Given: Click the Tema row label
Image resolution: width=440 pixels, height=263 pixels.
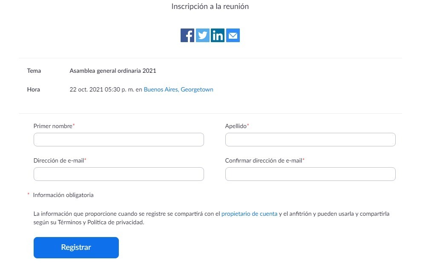Looking at the screenshot, I should [x=34, y=71].
